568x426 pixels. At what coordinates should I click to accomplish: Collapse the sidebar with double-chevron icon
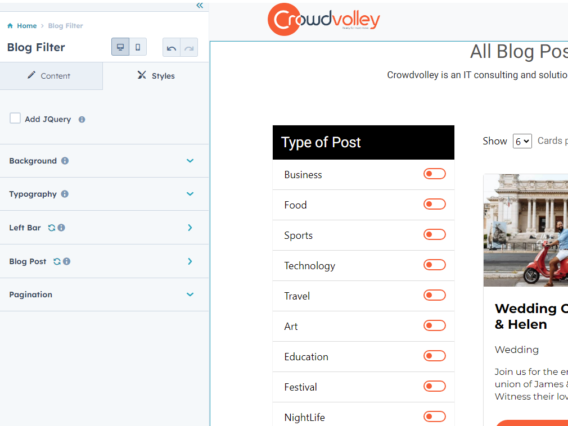point(200,6)
